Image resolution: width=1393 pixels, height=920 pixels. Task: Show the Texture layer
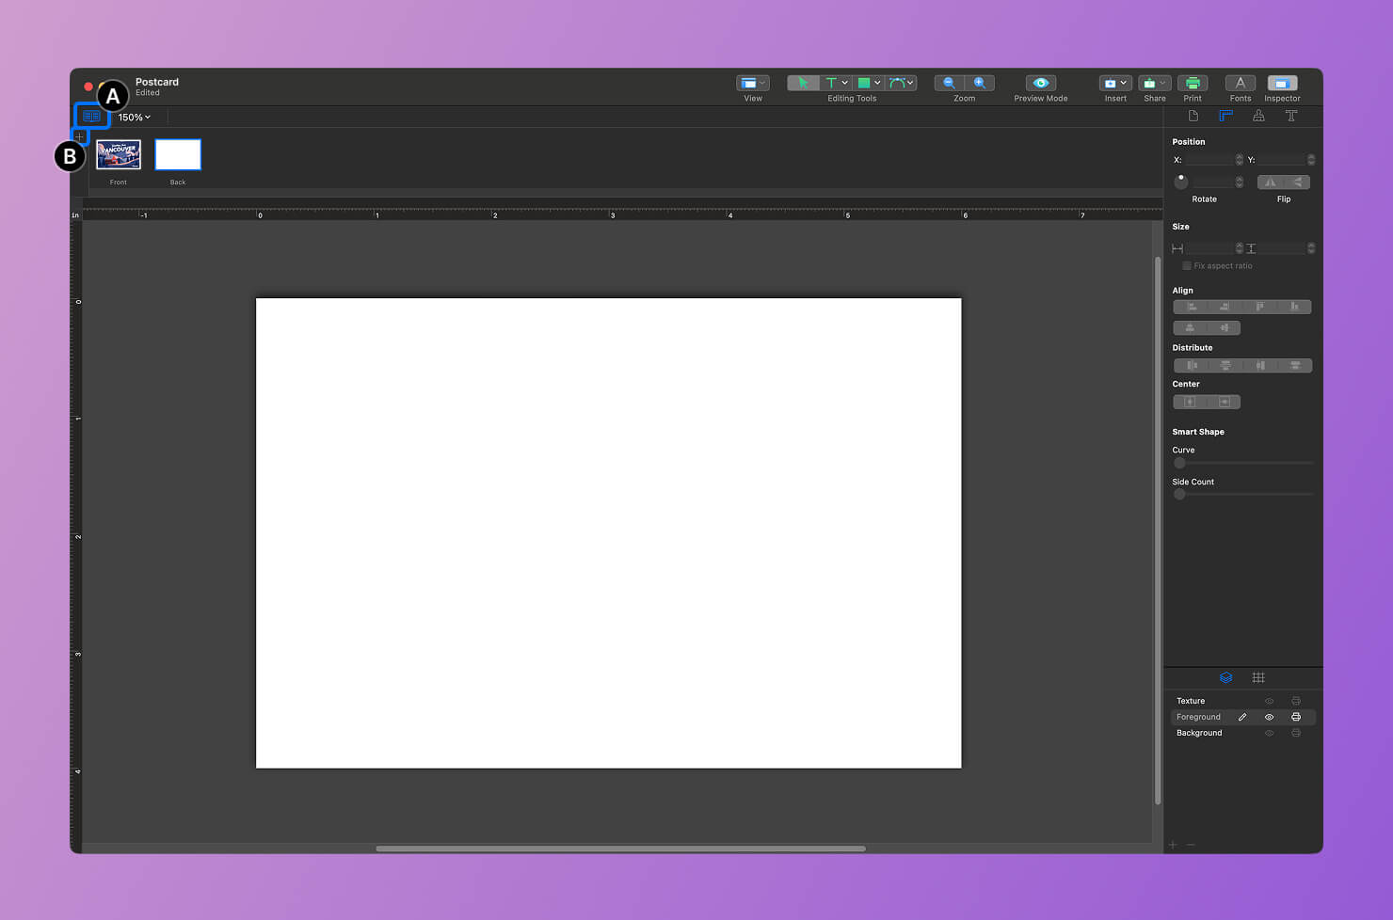pos(1269,701)
